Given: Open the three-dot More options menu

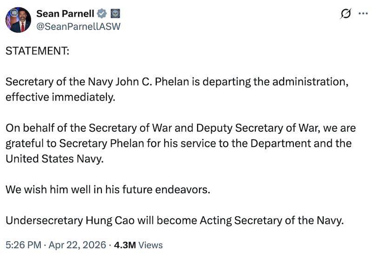Looking at the screenshot, I should coord(363,14).
